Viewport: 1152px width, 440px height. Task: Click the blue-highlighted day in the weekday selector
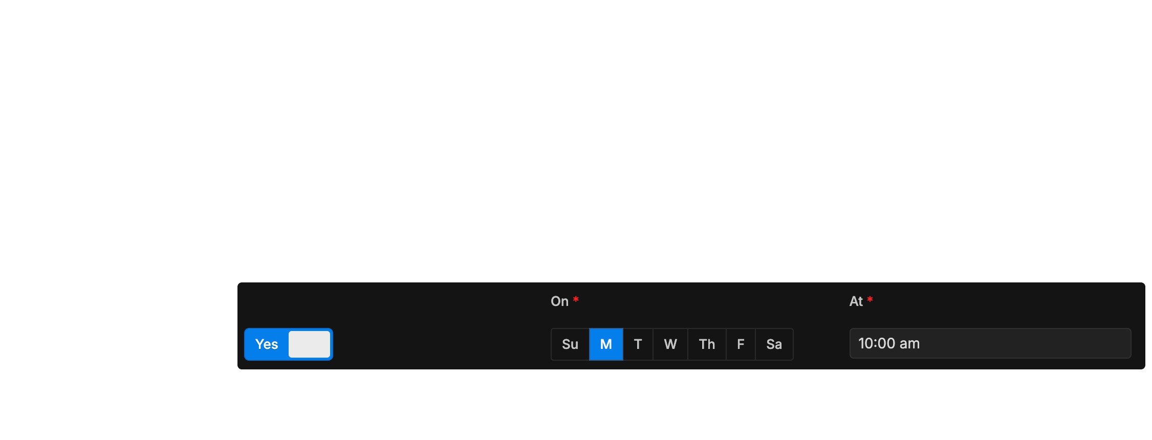point(606,344)
